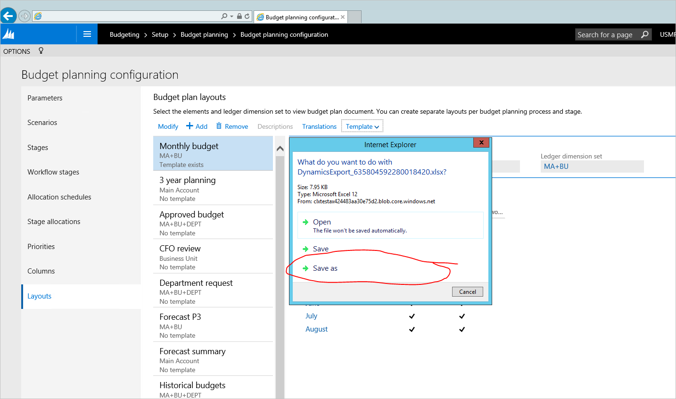
Task: Open Workflow stages in the side menu
Action: click(x=53, y=172)
